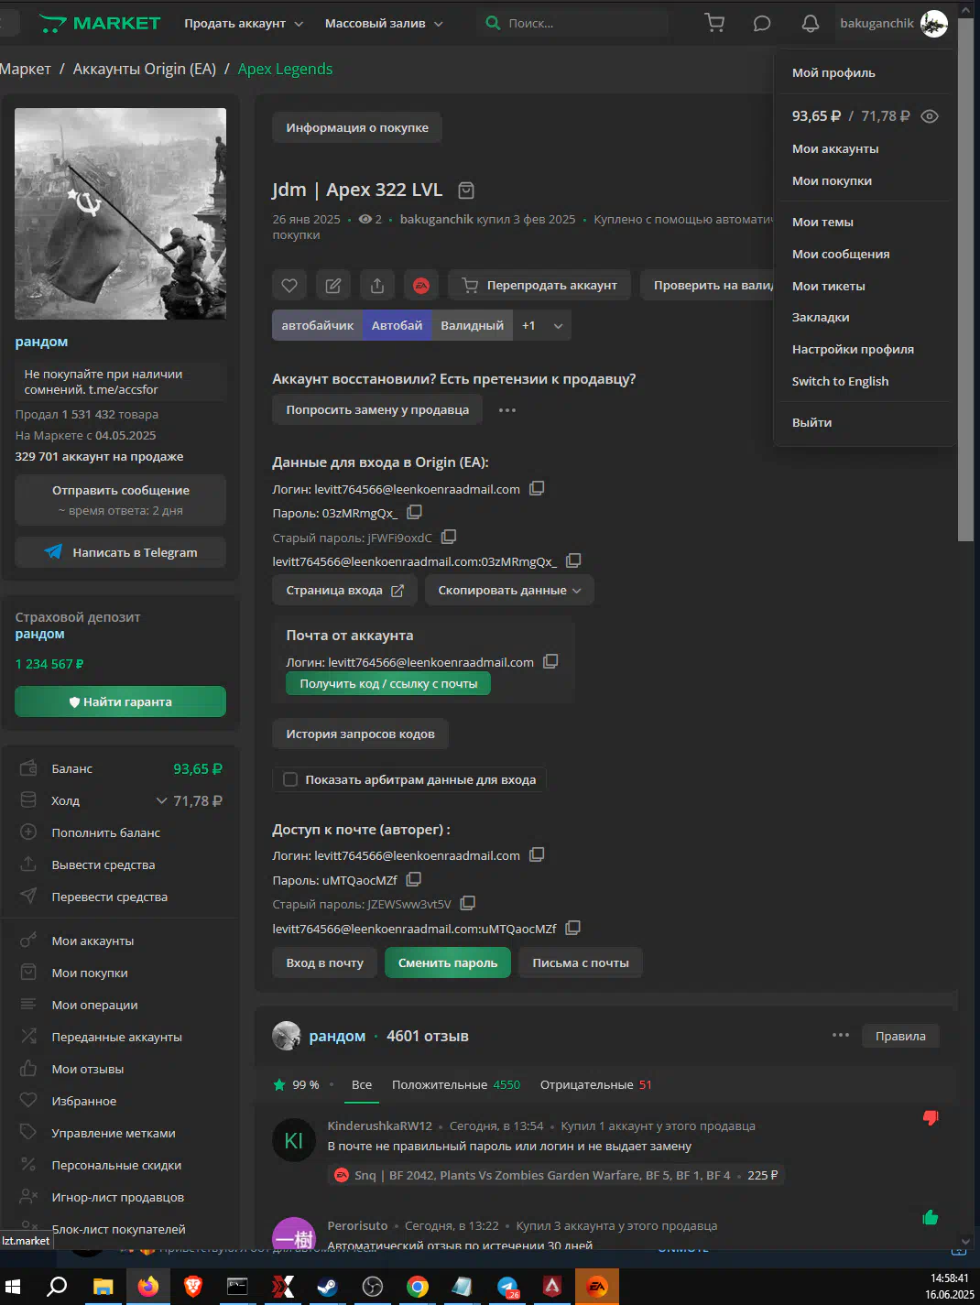Open the Steam taskbar icon
Screen dimensions: 980x1305
(x=327, y=1287)
